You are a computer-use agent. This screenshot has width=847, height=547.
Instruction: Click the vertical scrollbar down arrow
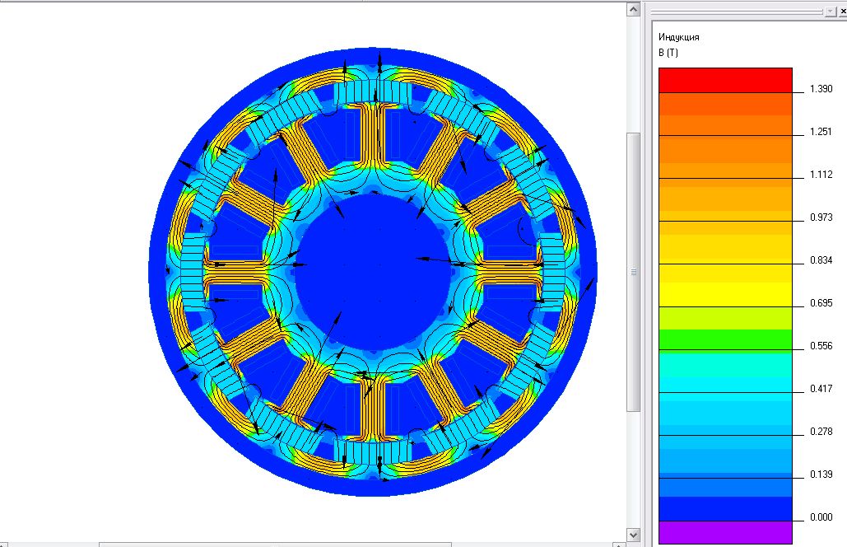633,535
